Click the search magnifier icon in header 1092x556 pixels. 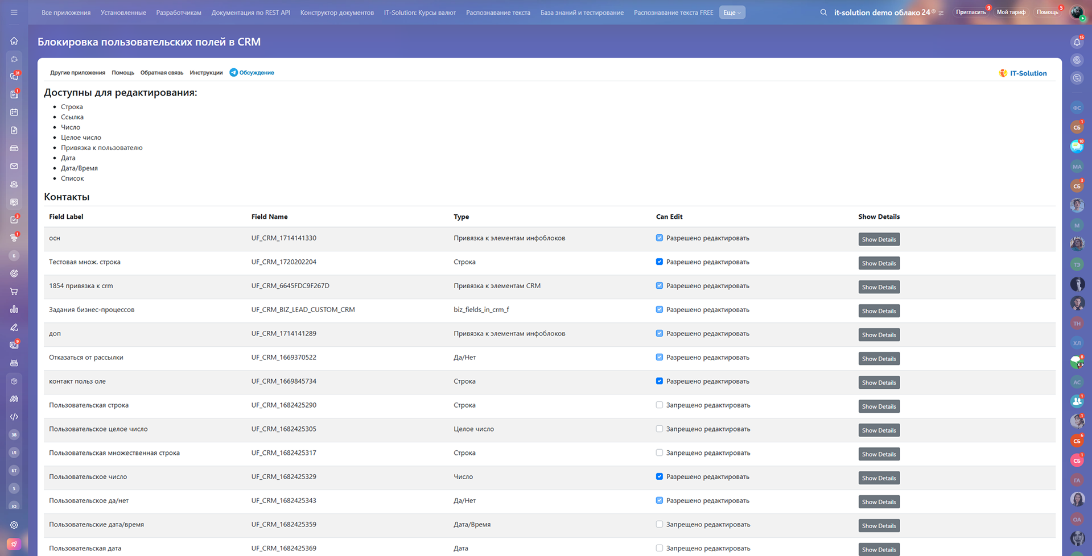(823, 12)
